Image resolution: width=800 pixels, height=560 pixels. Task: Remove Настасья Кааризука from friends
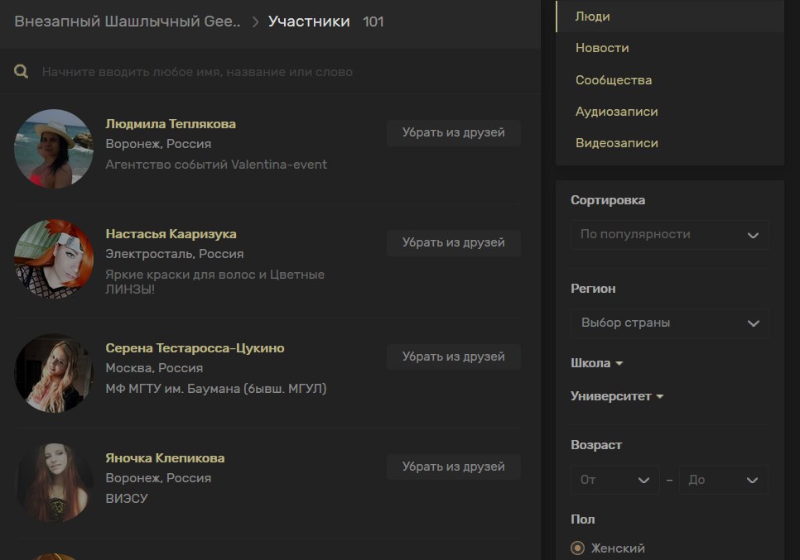[x=453, y=242]
